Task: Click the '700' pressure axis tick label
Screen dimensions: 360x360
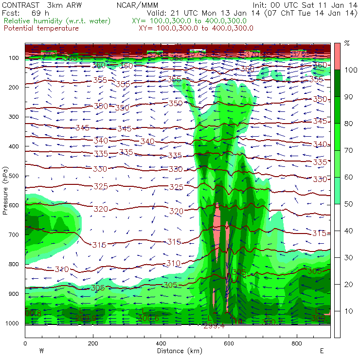Action: point(14,234)
